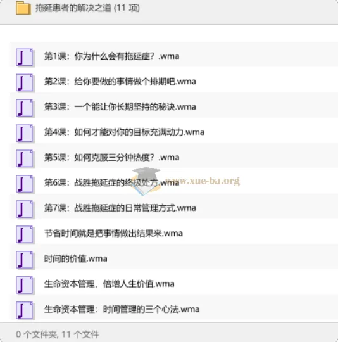The image size is (338, 342).
Task: Select file 第1课：你为什么会有拖延症？.wma
Action: coord(112,56)
